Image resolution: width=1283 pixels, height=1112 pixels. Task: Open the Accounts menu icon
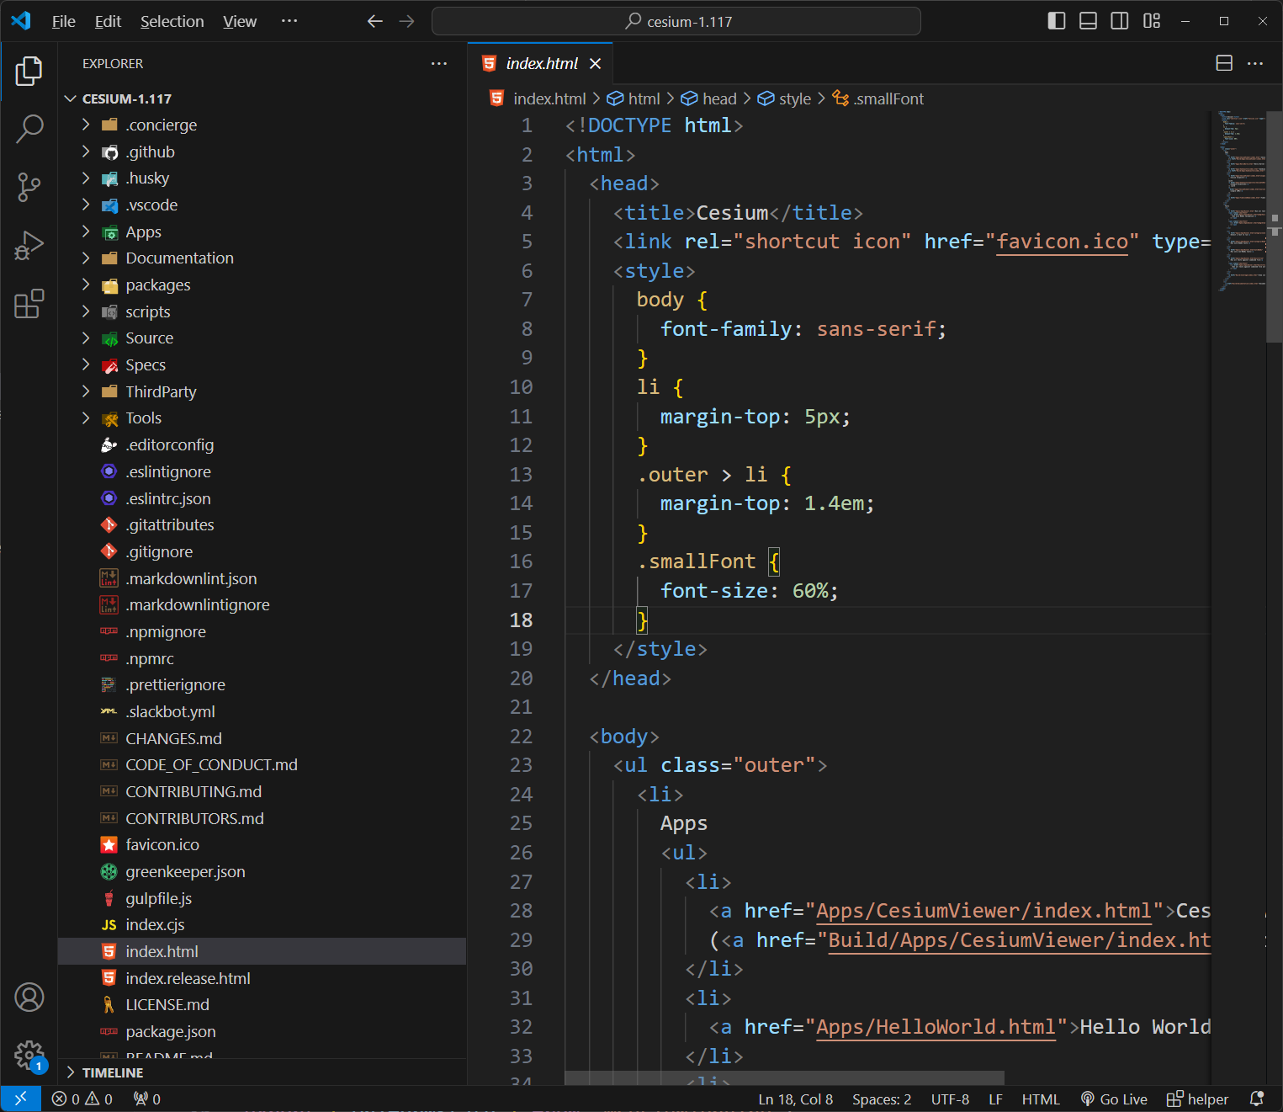pos(29,997)
